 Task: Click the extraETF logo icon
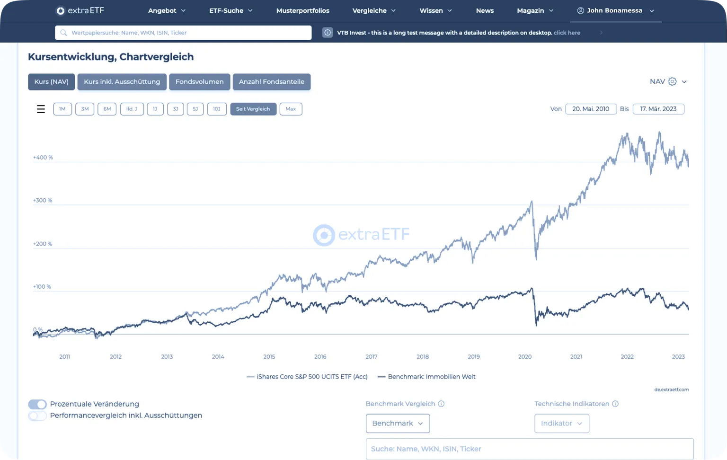[61, 10]
